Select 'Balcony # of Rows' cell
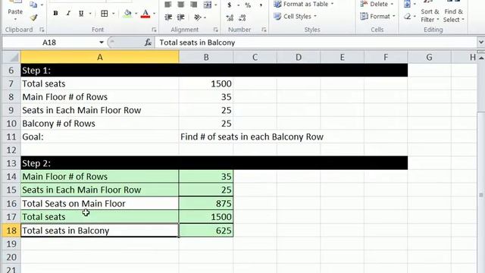Viewport: 485px width, 273px height. tap(99, 124)
